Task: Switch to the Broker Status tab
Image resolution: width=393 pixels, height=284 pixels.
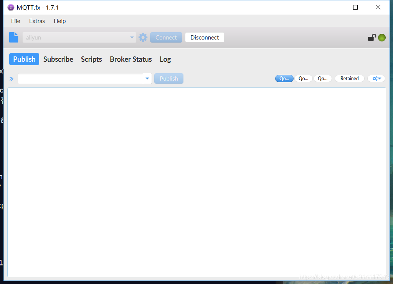Action: tap(131, 59)
